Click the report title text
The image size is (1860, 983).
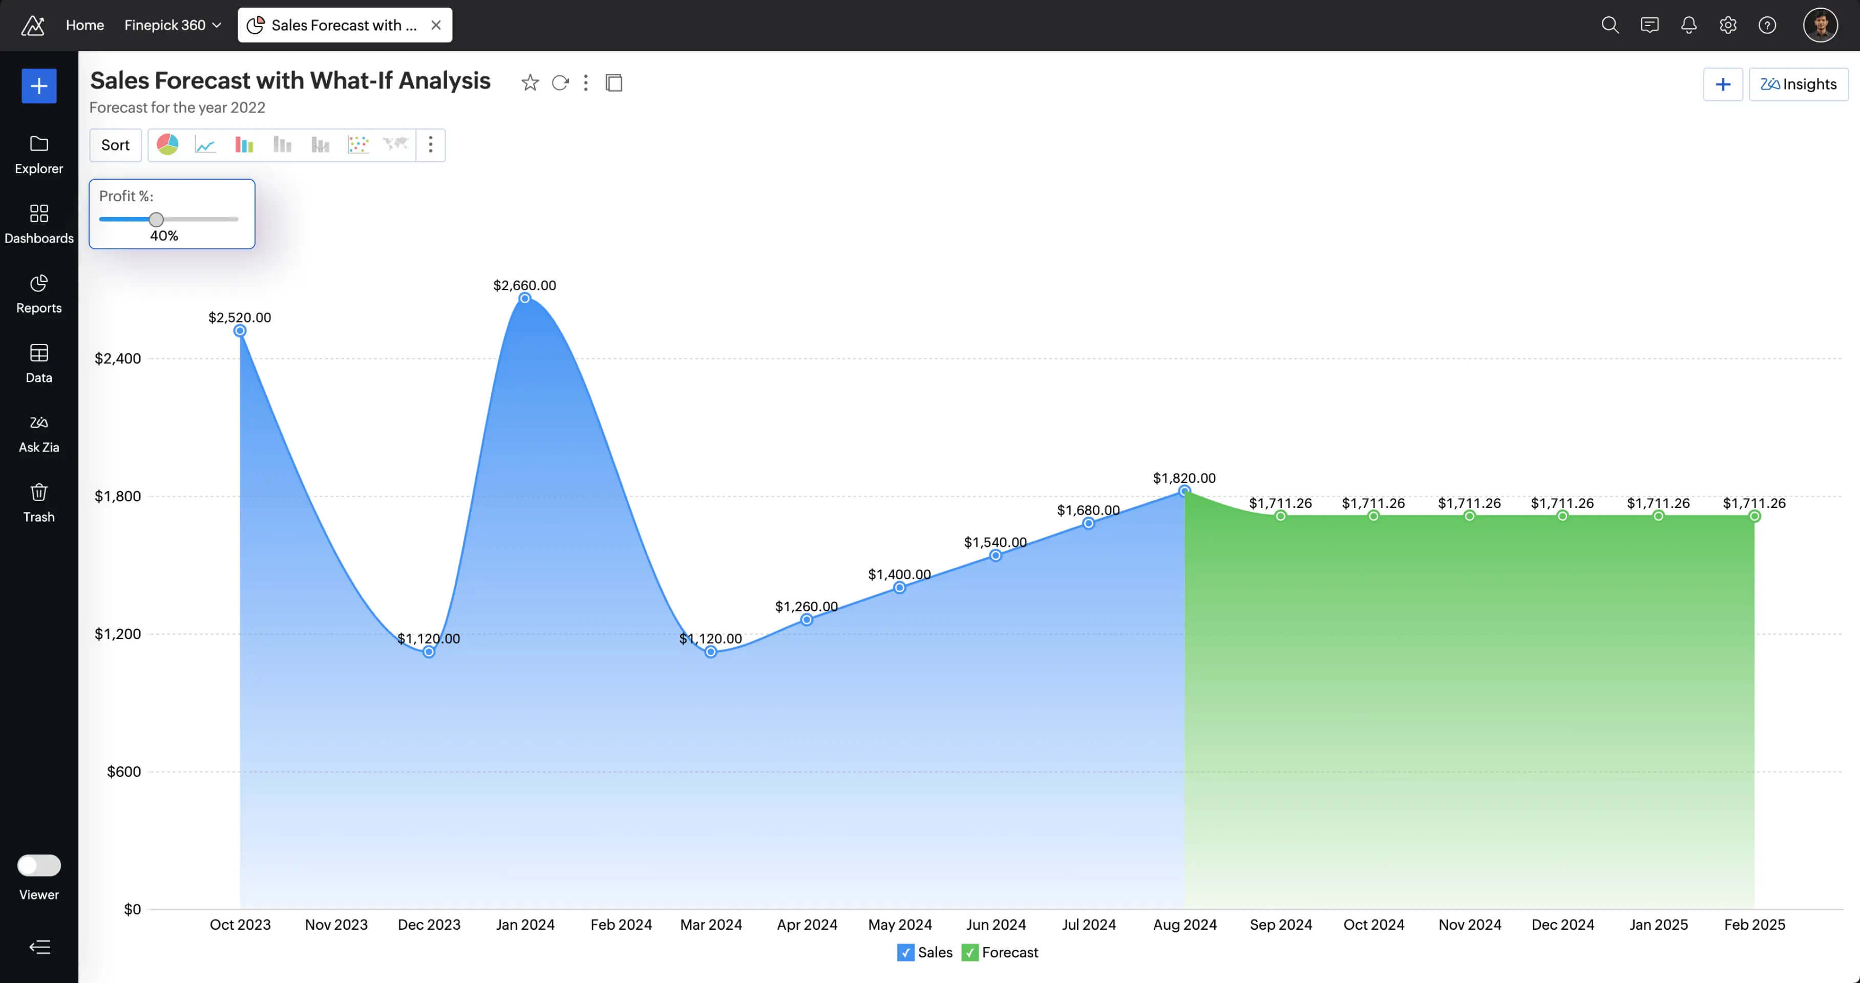(290, 80)
